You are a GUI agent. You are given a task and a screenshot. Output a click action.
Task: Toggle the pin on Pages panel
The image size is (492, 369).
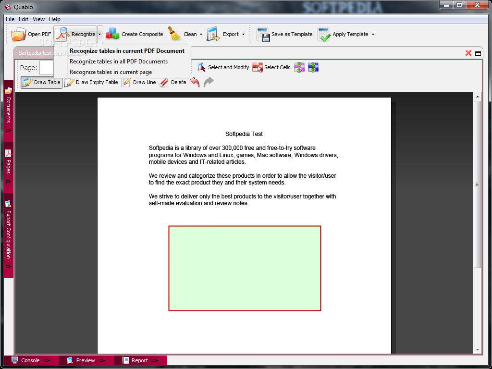point(9,181)
